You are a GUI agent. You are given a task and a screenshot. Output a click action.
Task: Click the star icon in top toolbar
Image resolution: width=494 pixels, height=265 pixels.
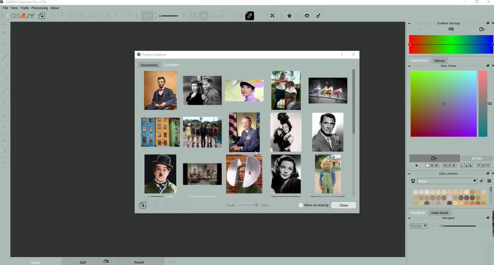click(290, 16)
